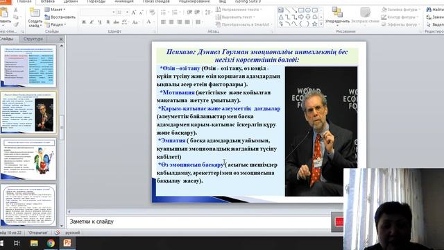
Task: Open the Раздел section dropdown
Action: pyautogui.click(x=55, y=25)
